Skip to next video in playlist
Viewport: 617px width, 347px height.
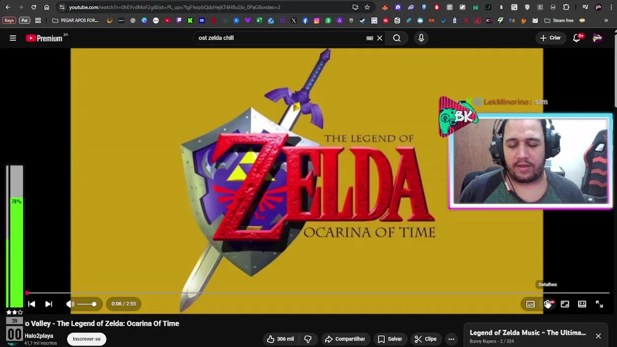coord(49,304)
